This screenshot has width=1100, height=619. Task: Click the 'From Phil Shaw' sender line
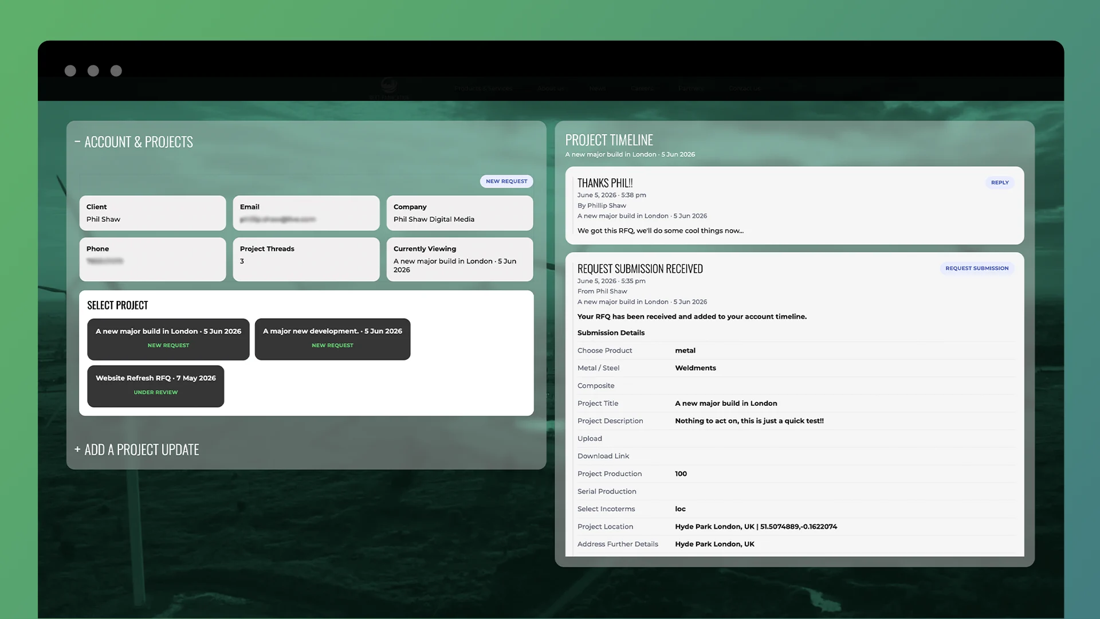coord(602,292)
